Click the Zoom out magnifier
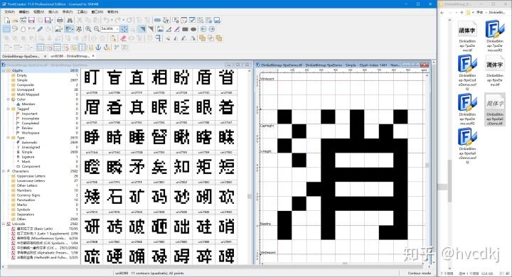Image resolution: width=512 pixels, height=277 pixels. (x=97, y=29)
